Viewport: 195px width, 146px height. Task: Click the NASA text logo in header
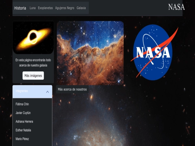coord(176,7)
